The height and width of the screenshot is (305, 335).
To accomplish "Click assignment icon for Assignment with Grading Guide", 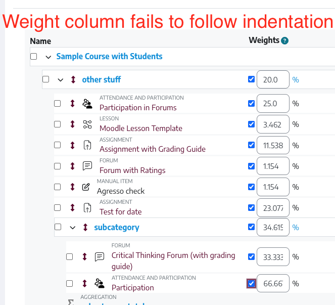I will click(87, 145).
